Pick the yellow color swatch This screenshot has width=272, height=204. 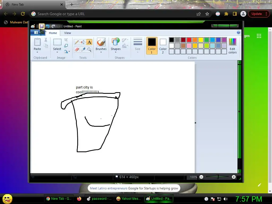(x=201, y=40)
